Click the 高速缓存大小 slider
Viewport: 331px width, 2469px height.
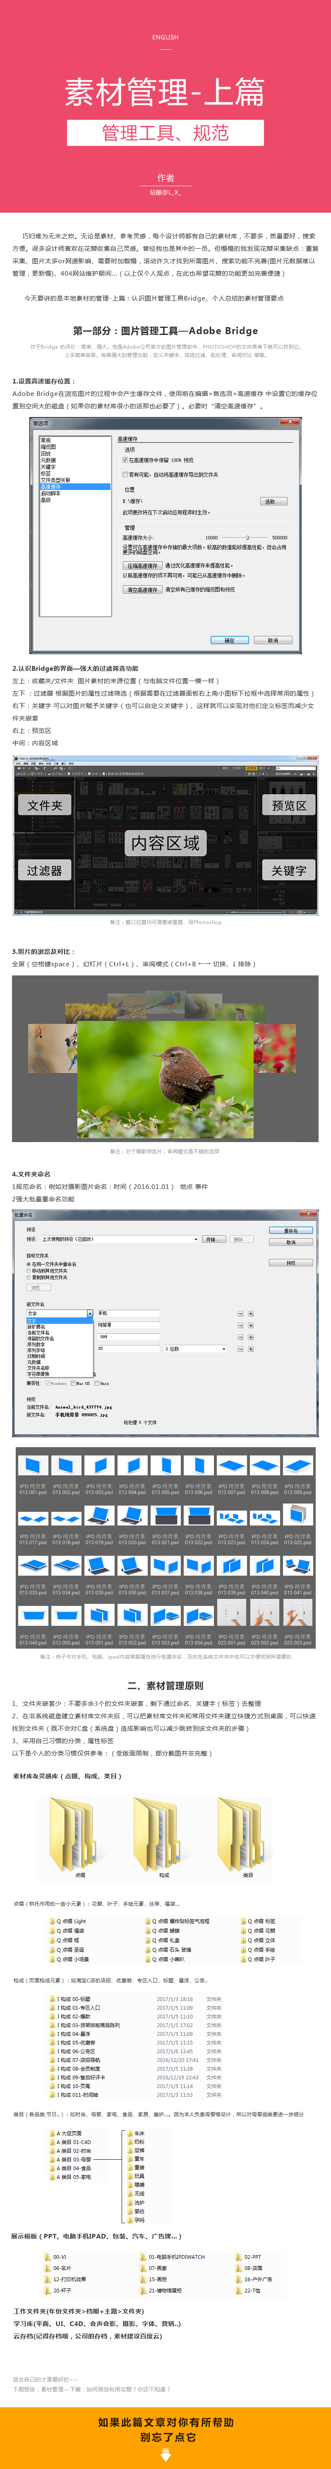point(245,538)
